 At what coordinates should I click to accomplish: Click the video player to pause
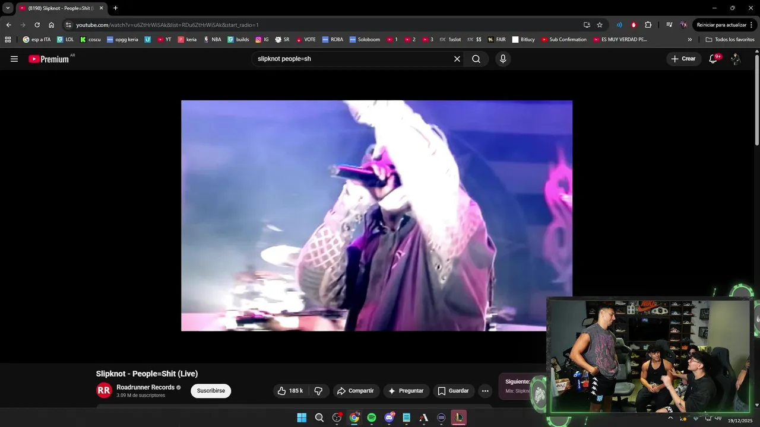pos(376,215)
